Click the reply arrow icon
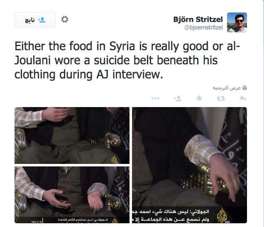This screenshot has height=227, width=264. [x=243, y=98]
